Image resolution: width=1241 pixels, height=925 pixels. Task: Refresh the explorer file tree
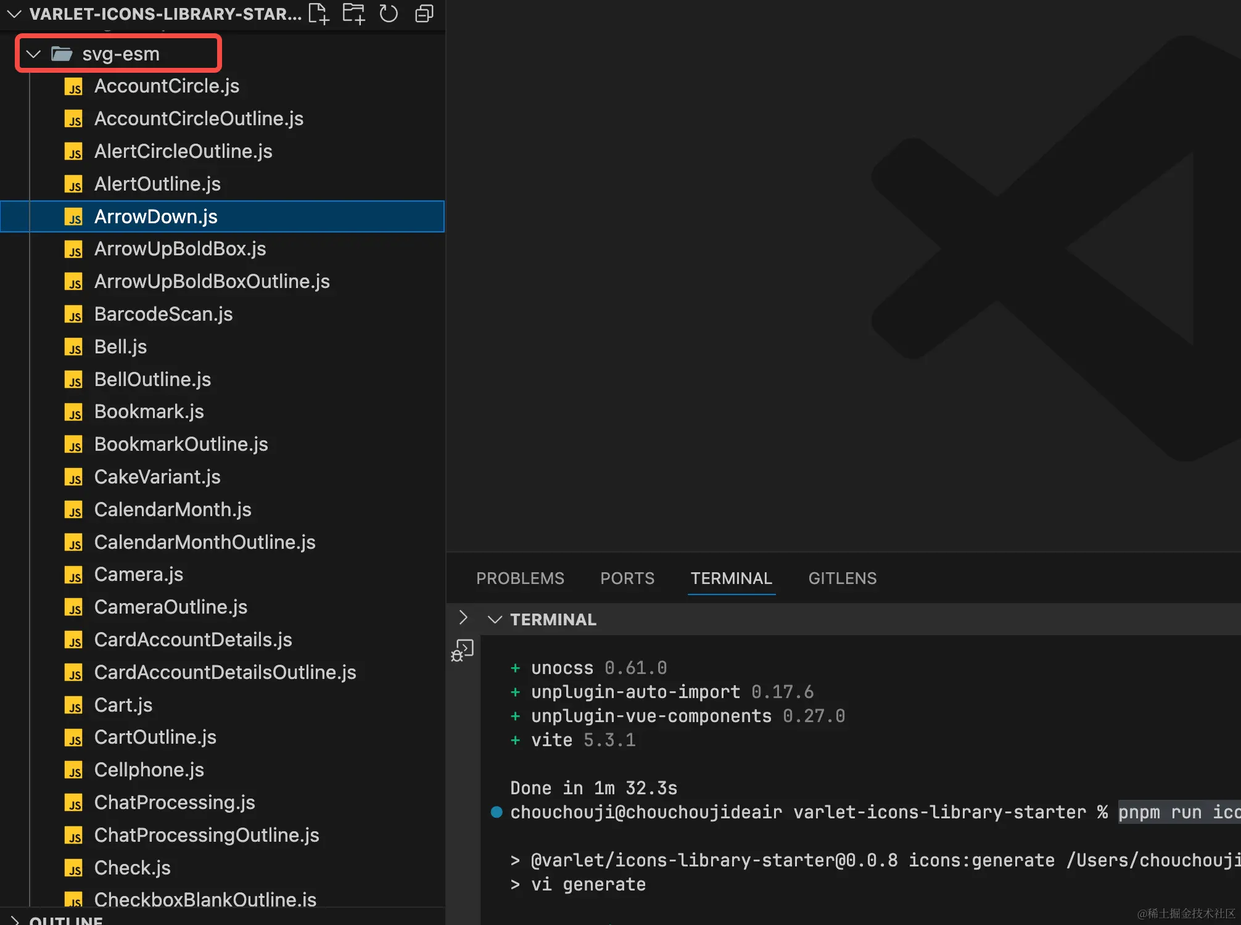(x=389, y=14)
